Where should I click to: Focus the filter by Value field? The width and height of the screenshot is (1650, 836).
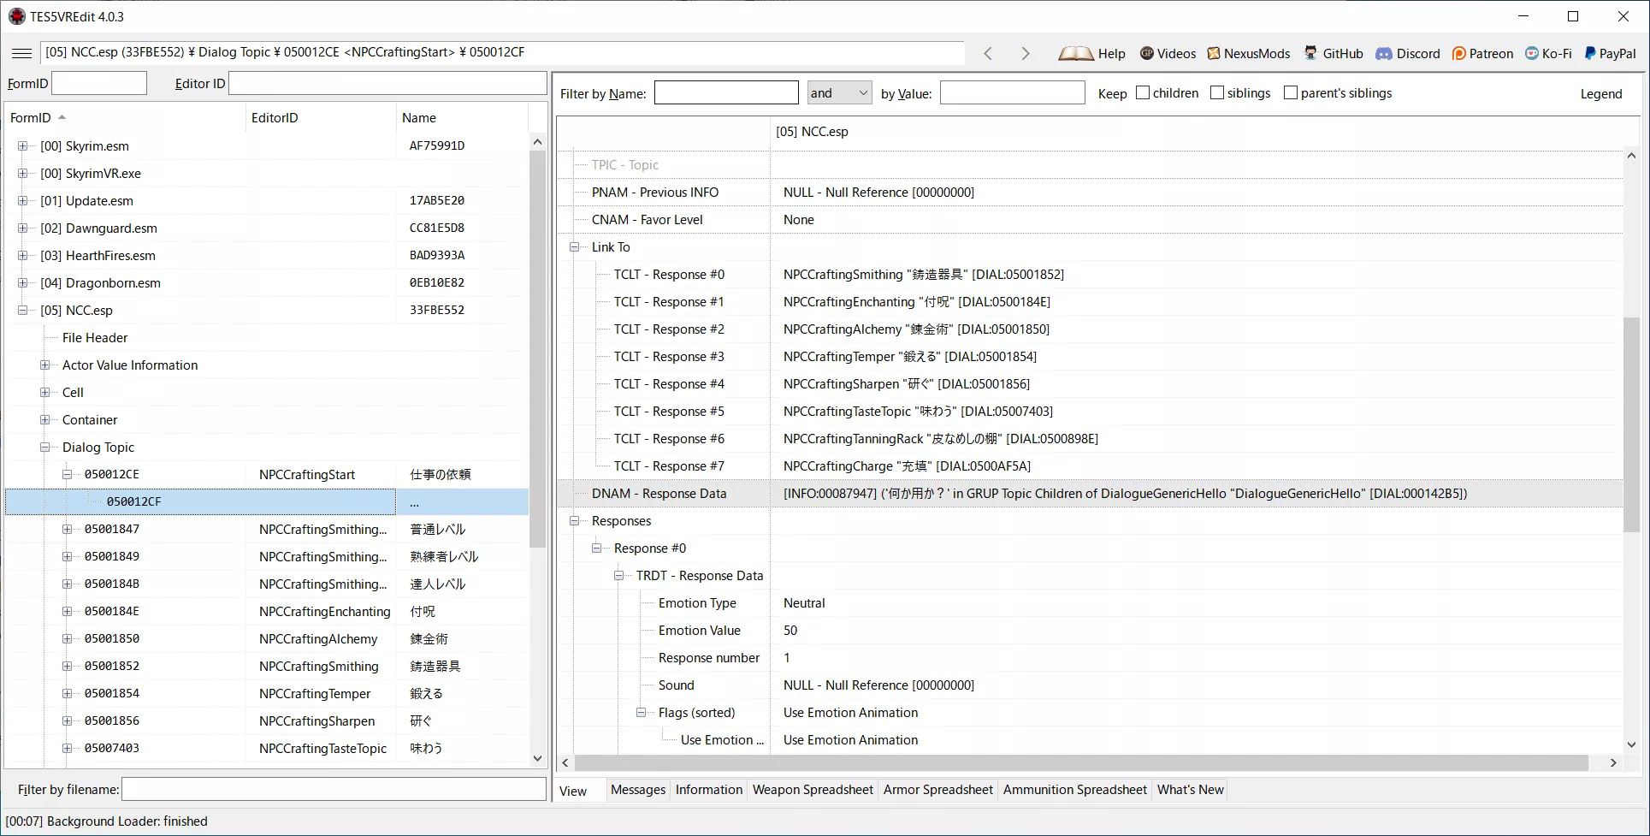click(1012, 93)
